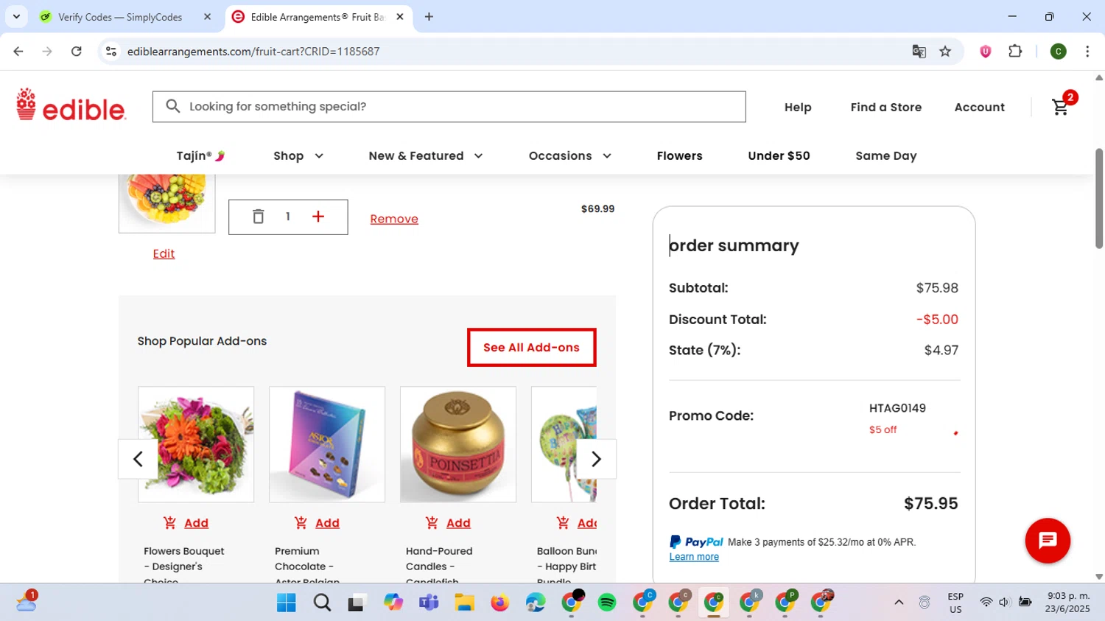The height and width of the screenshot is (621, 1105).
Task: Click cart icon for Premium Chocolate Add
Action: pos(301,523)
